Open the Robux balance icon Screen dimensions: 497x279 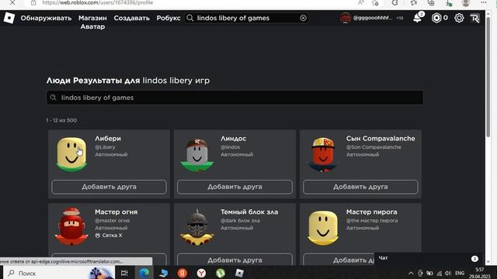(436, 18)
